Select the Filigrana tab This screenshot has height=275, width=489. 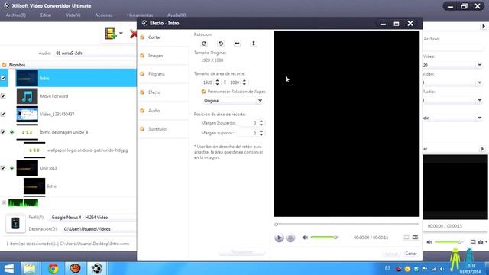click(163, 74)
